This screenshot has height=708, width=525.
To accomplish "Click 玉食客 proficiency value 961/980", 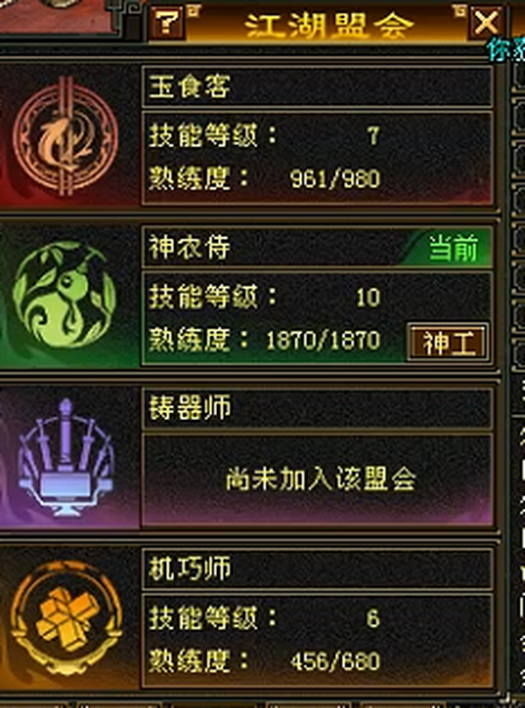I will point(335,179).
